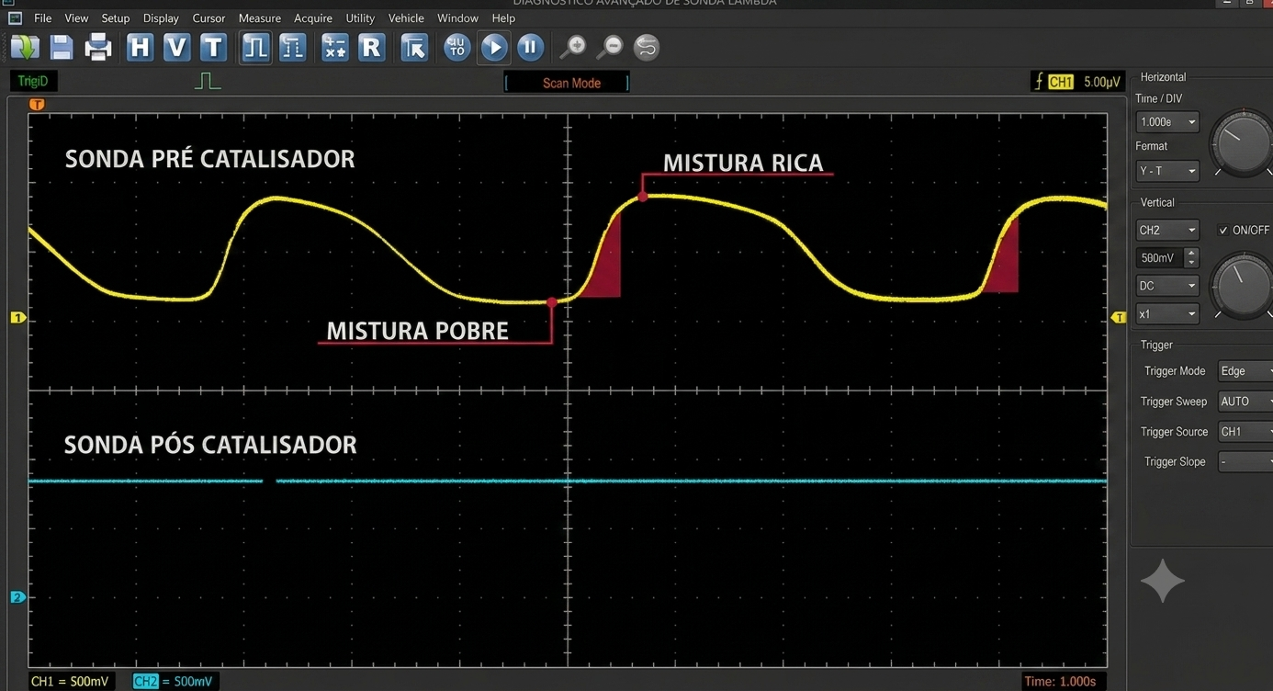Click the zoom out magnifier icon
The height and width of the screenshot is (691, 1273).
coord(610,47)
